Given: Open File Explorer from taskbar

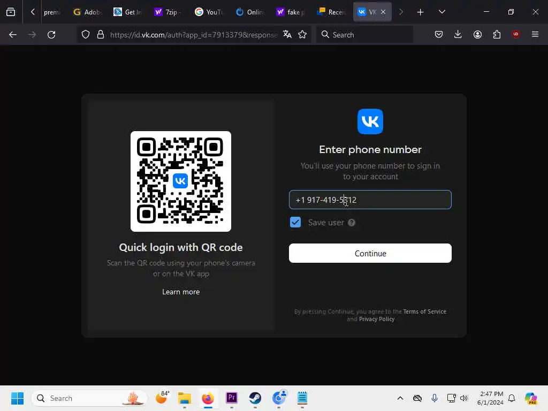Looking at the screenshot, I should tap(184, 398).
